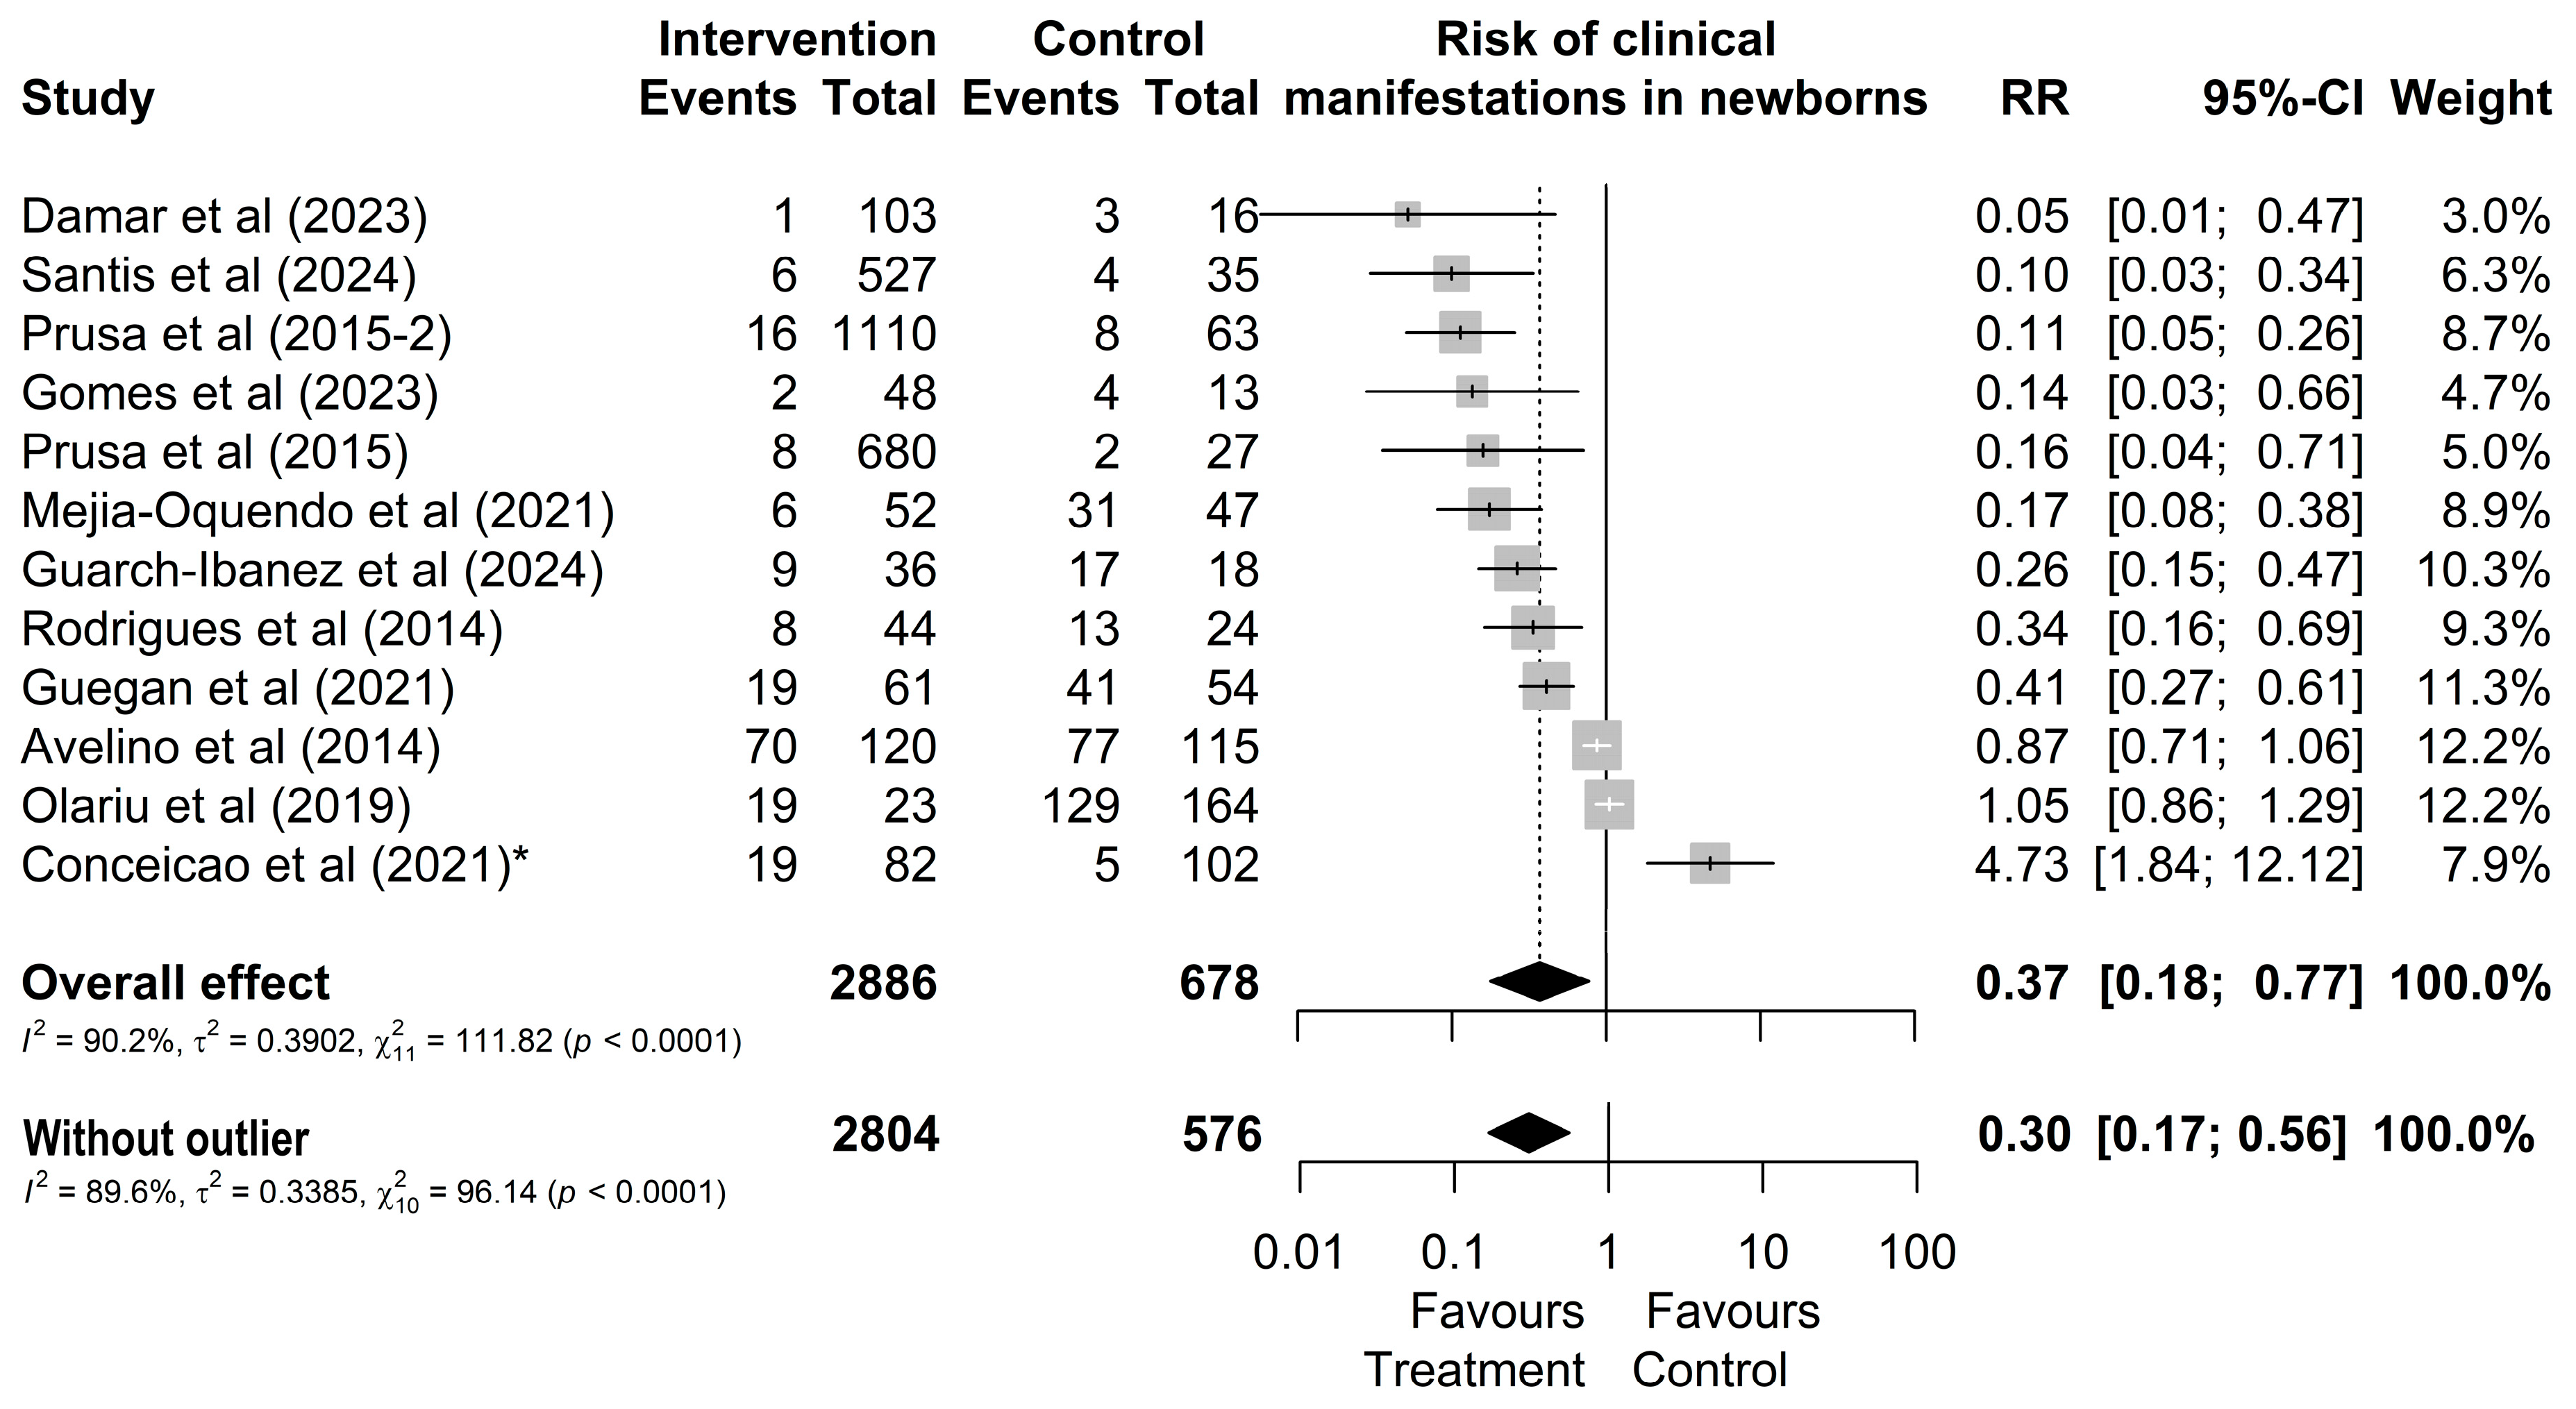Click the Overall effect row label
Screen dimensions: 2576x1409
point(175,984)
